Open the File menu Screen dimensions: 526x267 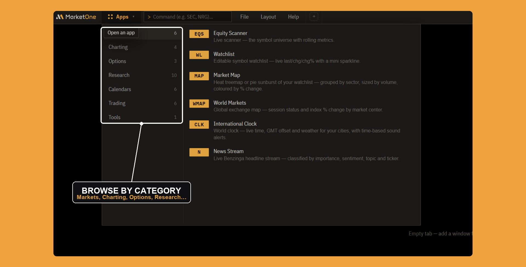click(244, 17)
